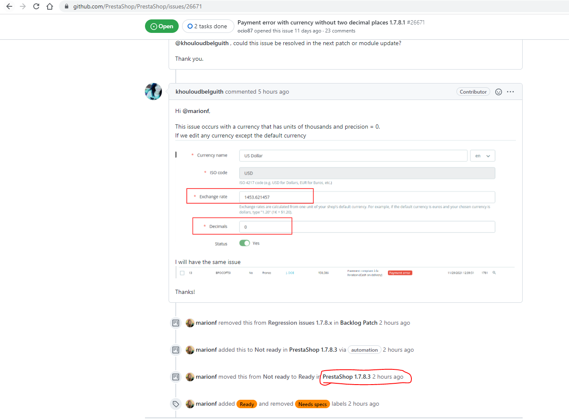Open khouloudbelguith author link in comment header

(x=199, y=92)
